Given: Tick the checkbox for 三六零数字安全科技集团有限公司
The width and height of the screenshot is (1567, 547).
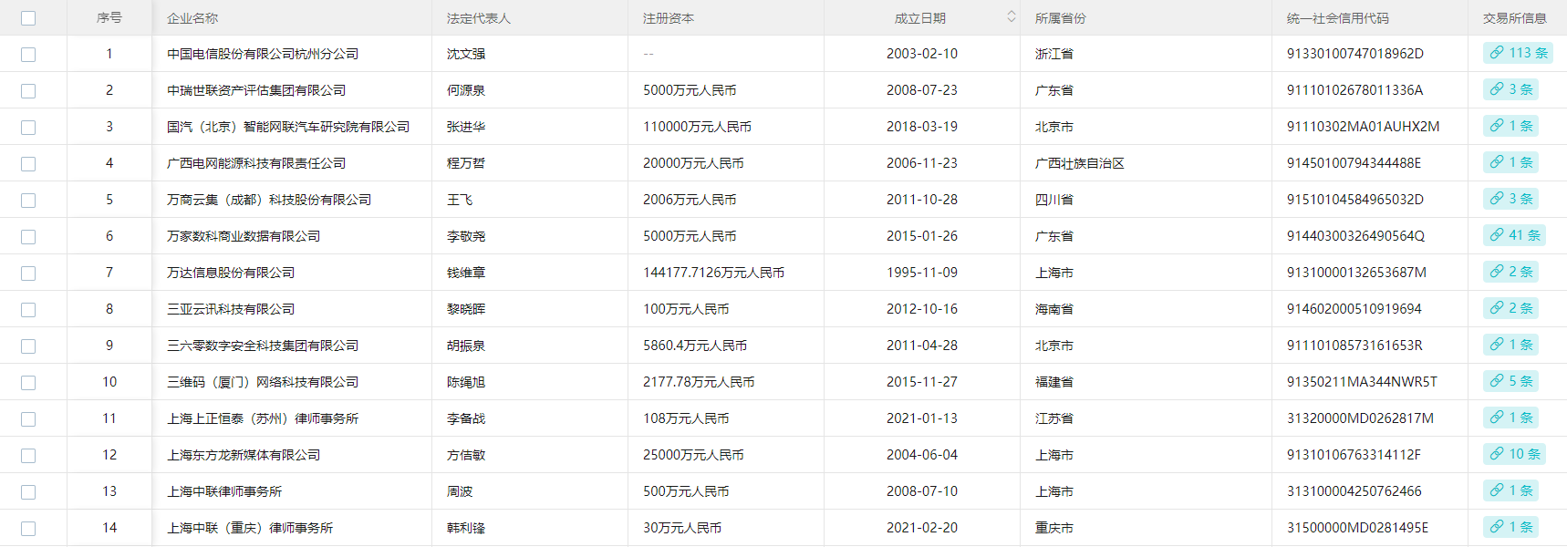Looking at the screenshot, I should [28, 346].
